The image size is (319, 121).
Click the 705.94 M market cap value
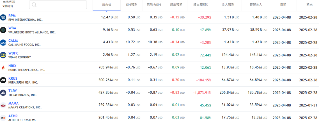click(x=108, y=68)
